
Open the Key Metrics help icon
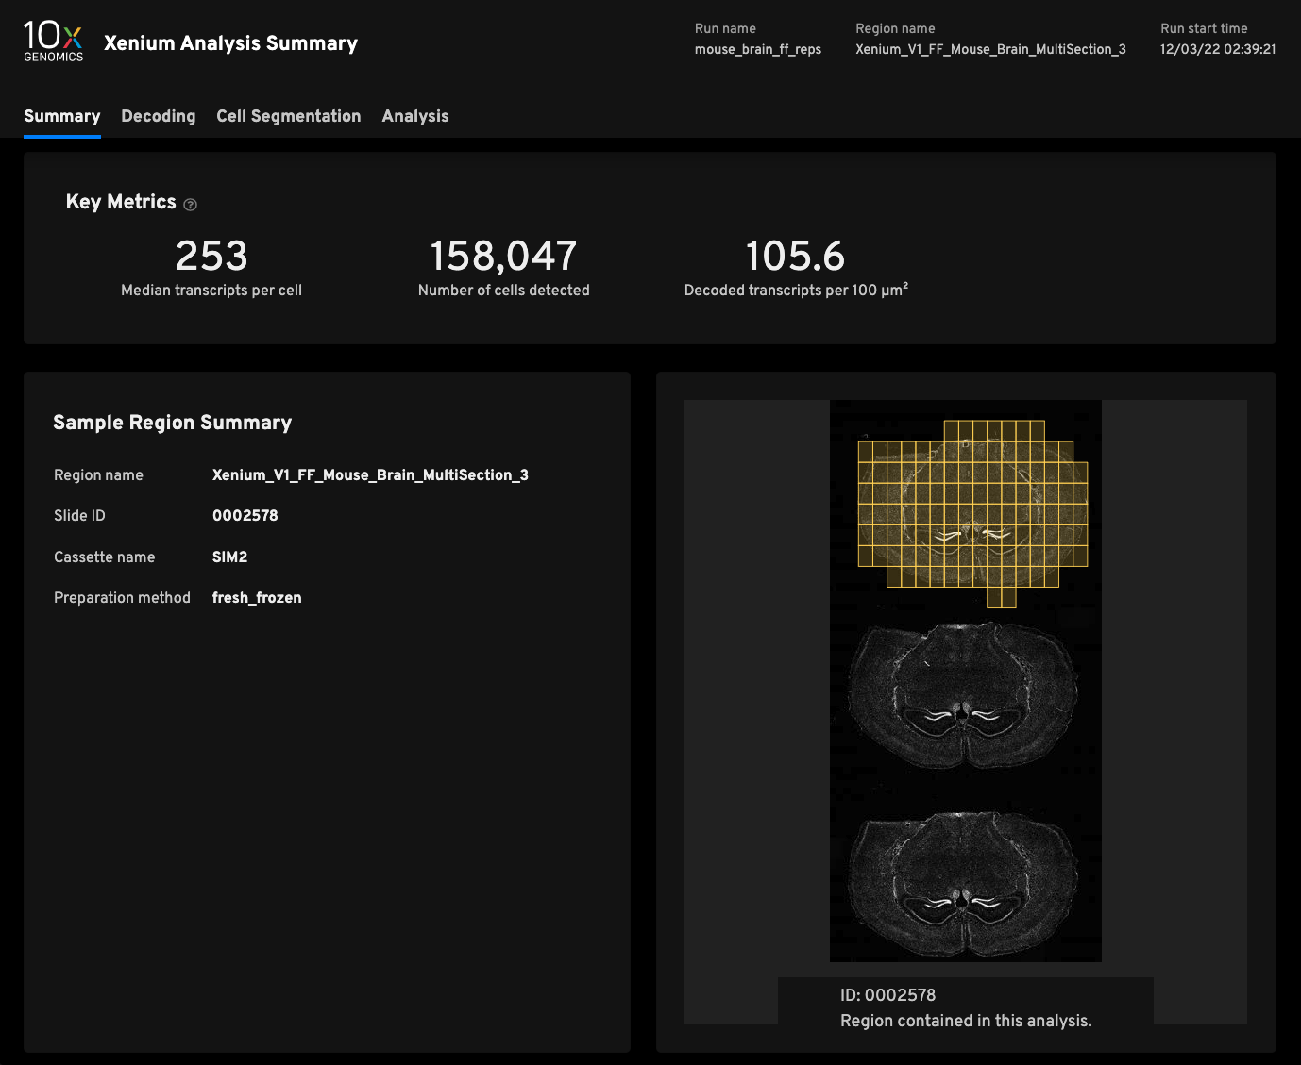pos(190,205)
